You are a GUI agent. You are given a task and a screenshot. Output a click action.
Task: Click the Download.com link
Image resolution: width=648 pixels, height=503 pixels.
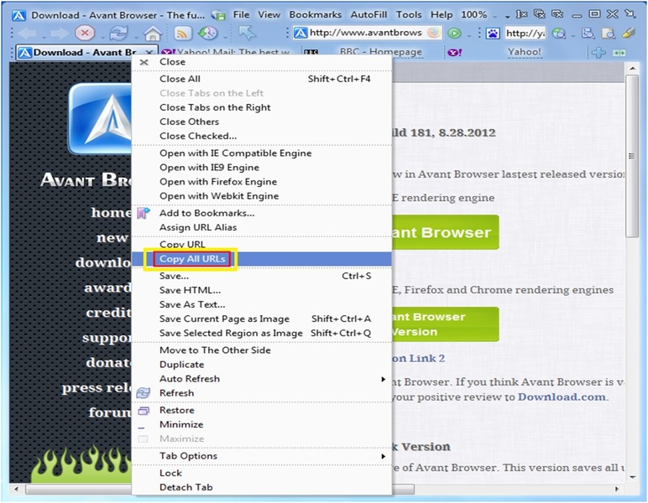point(562,397)
